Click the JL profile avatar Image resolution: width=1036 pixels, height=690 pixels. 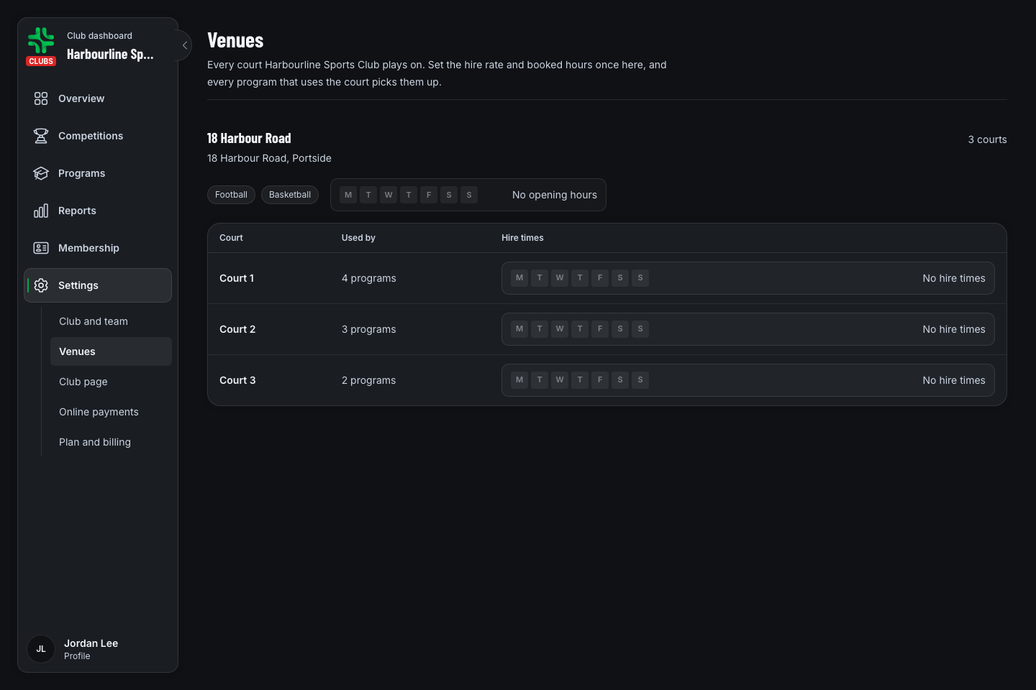pyautogui.click(x=41, y=649)
